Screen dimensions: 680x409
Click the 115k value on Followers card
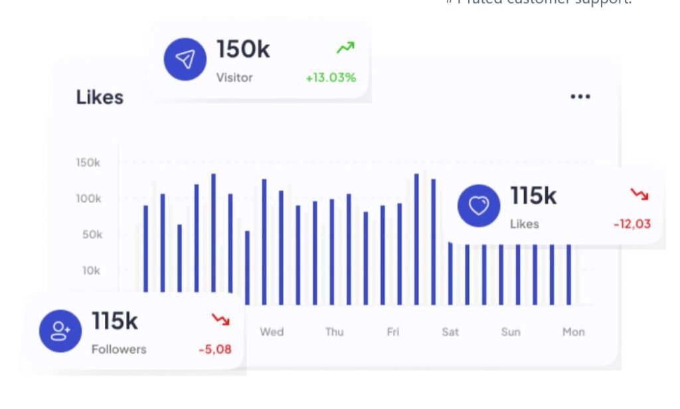coord(114,321)
